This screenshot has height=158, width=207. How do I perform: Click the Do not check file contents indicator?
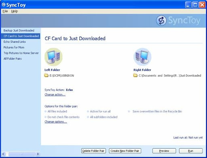45,117
